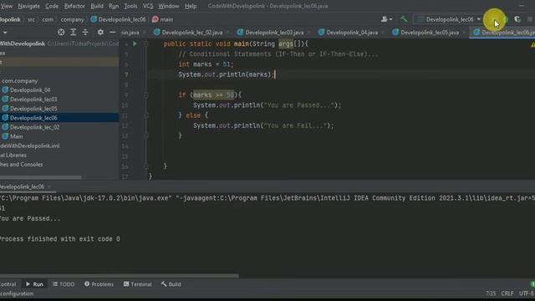
Task: Click main method breadcrumb in navigation bar
Action: [x=163, y=19]
